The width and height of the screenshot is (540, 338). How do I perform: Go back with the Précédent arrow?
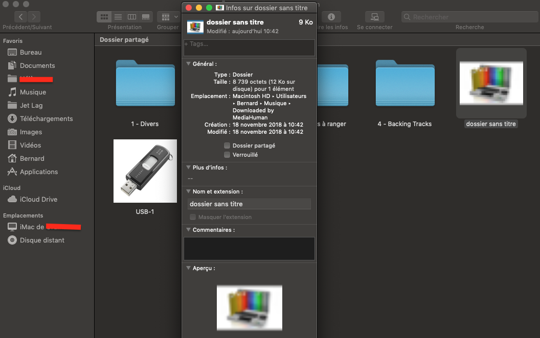point(20,17)
